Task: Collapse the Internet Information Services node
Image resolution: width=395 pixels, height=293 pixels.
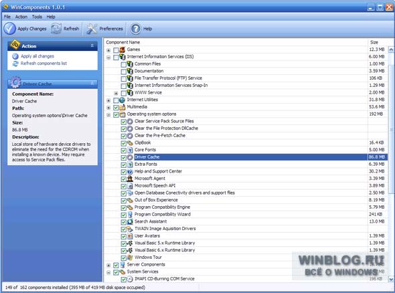Action: pos(108,58)
